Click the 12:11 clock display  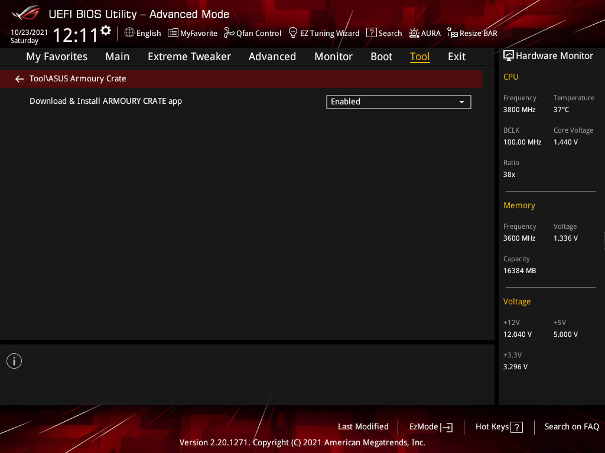pyautogui.click(x=75, y=35)
